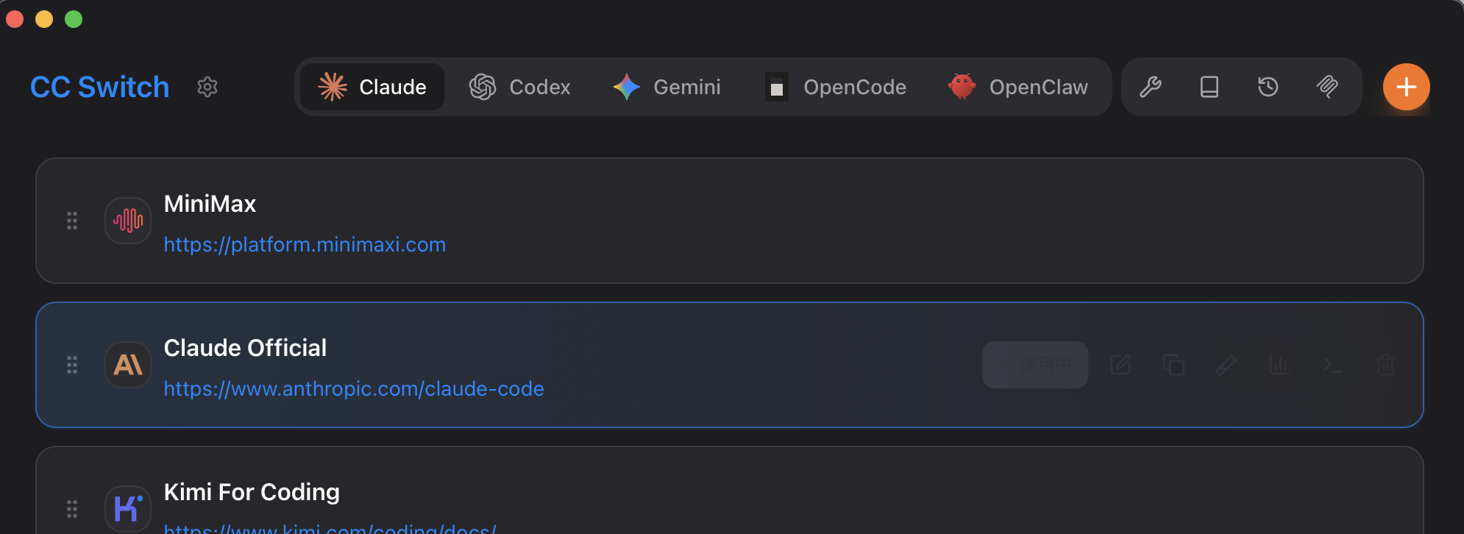Open the history clock icon in toolbar
This screenshot has height=534, width=1464.
pyautogui.click(x=1268, y=87)
